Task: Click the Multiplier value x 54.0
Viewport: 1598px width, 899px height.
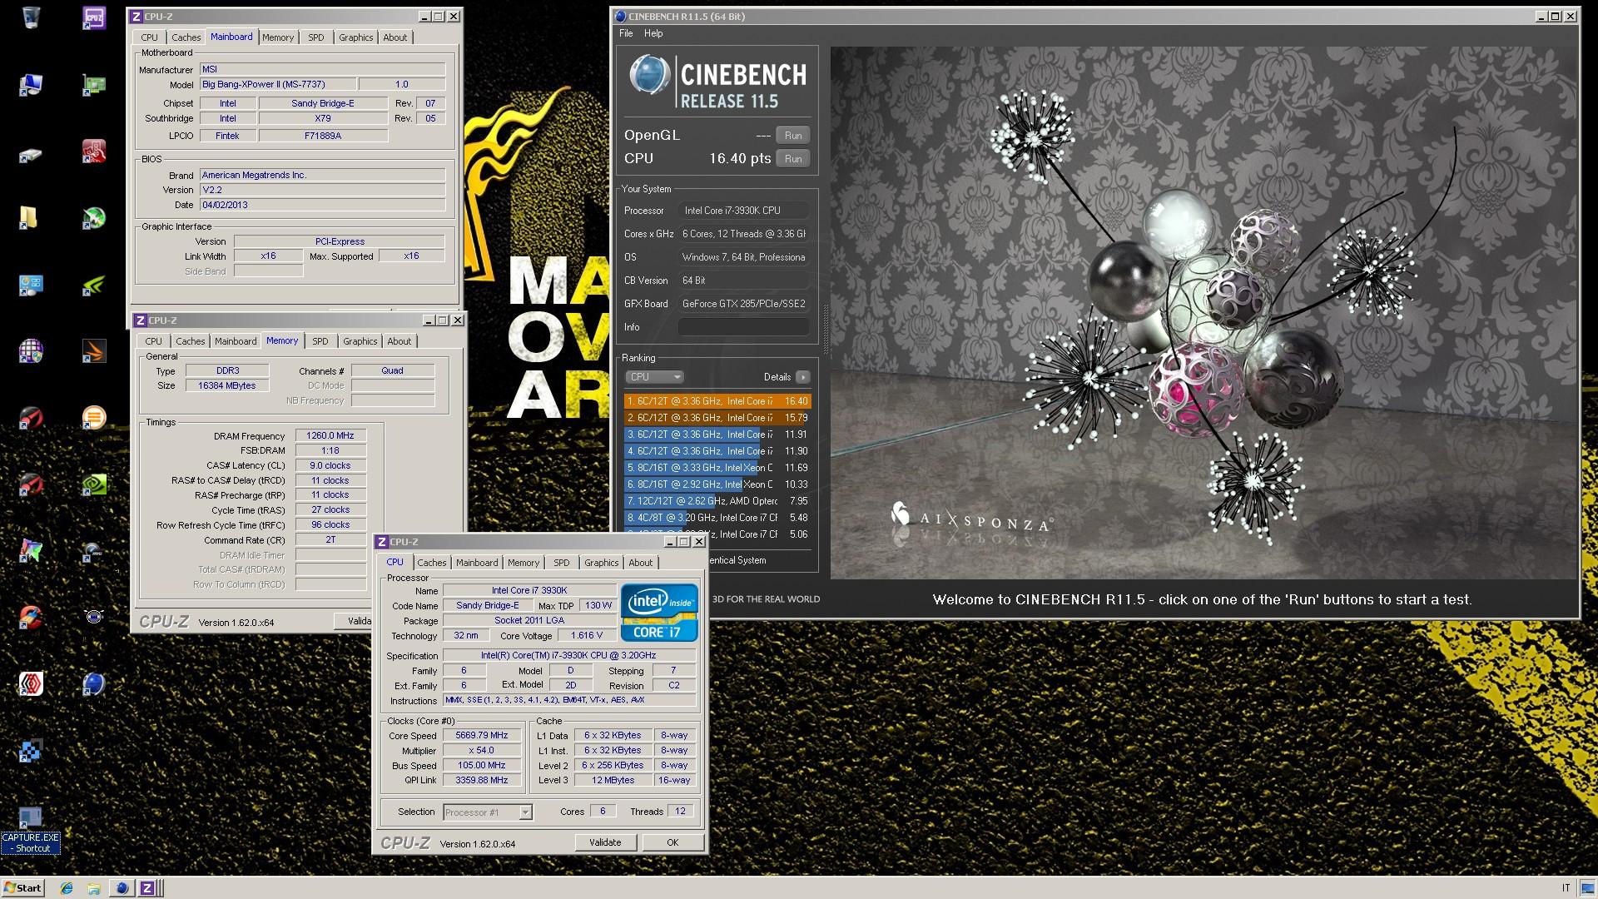Action: point(482,751)
